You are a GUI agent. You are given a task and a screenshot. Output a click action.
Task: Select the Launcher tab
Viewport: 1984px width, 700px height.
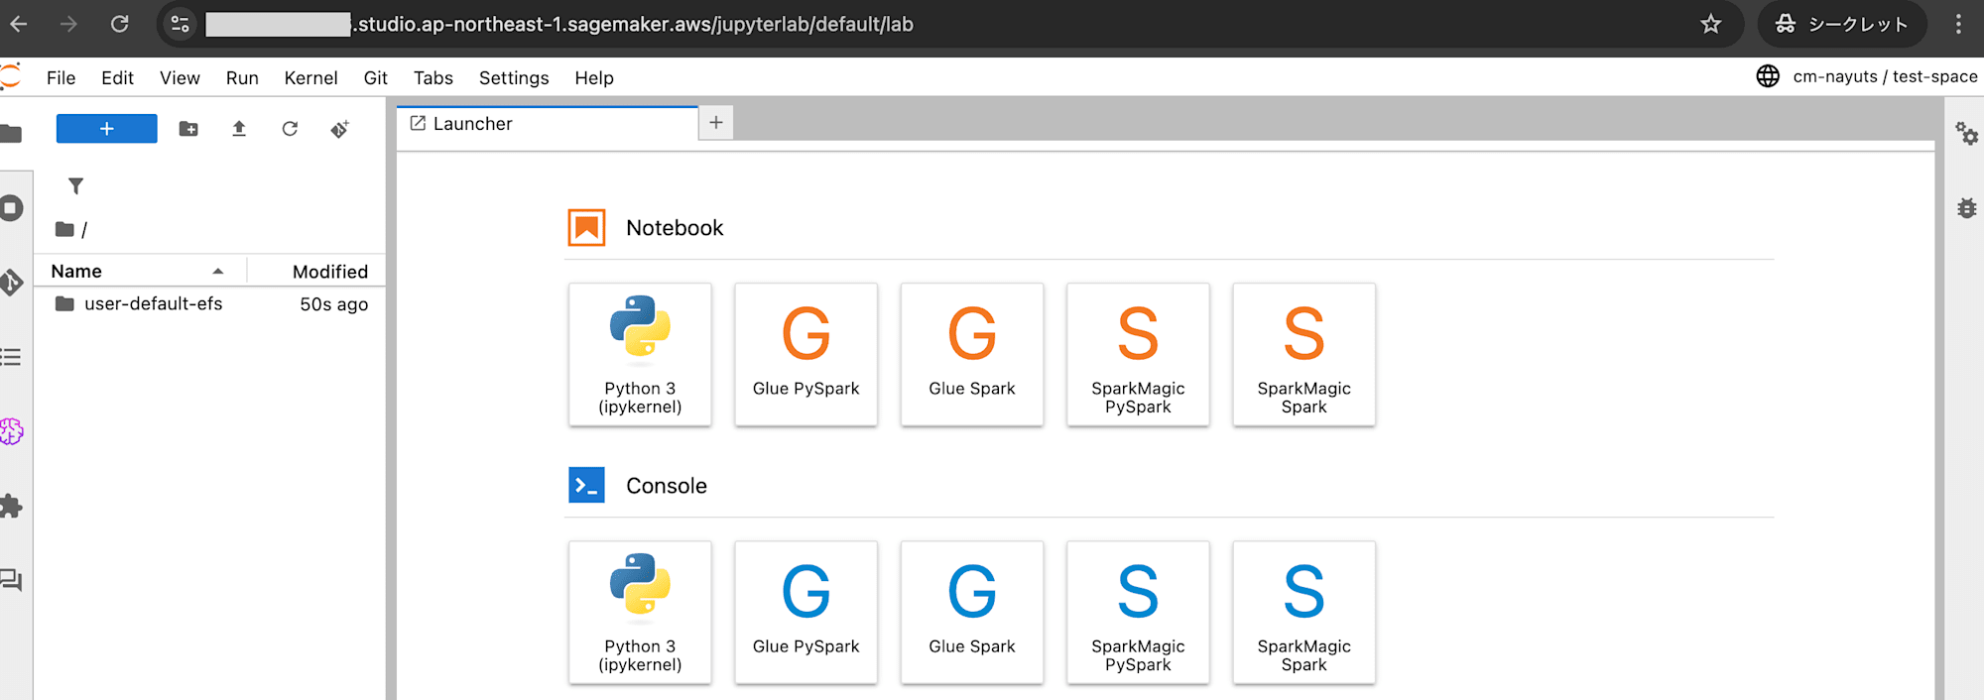548,124
